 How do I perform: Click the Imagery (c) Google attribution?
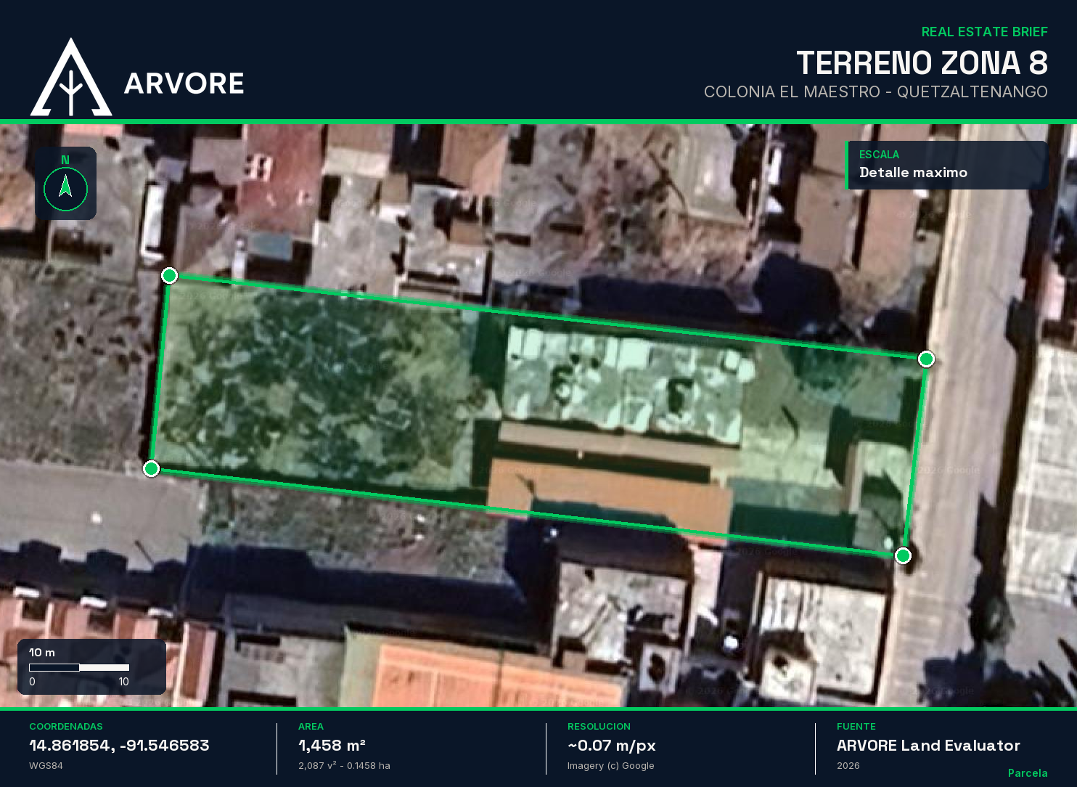[x=610, y=766]
